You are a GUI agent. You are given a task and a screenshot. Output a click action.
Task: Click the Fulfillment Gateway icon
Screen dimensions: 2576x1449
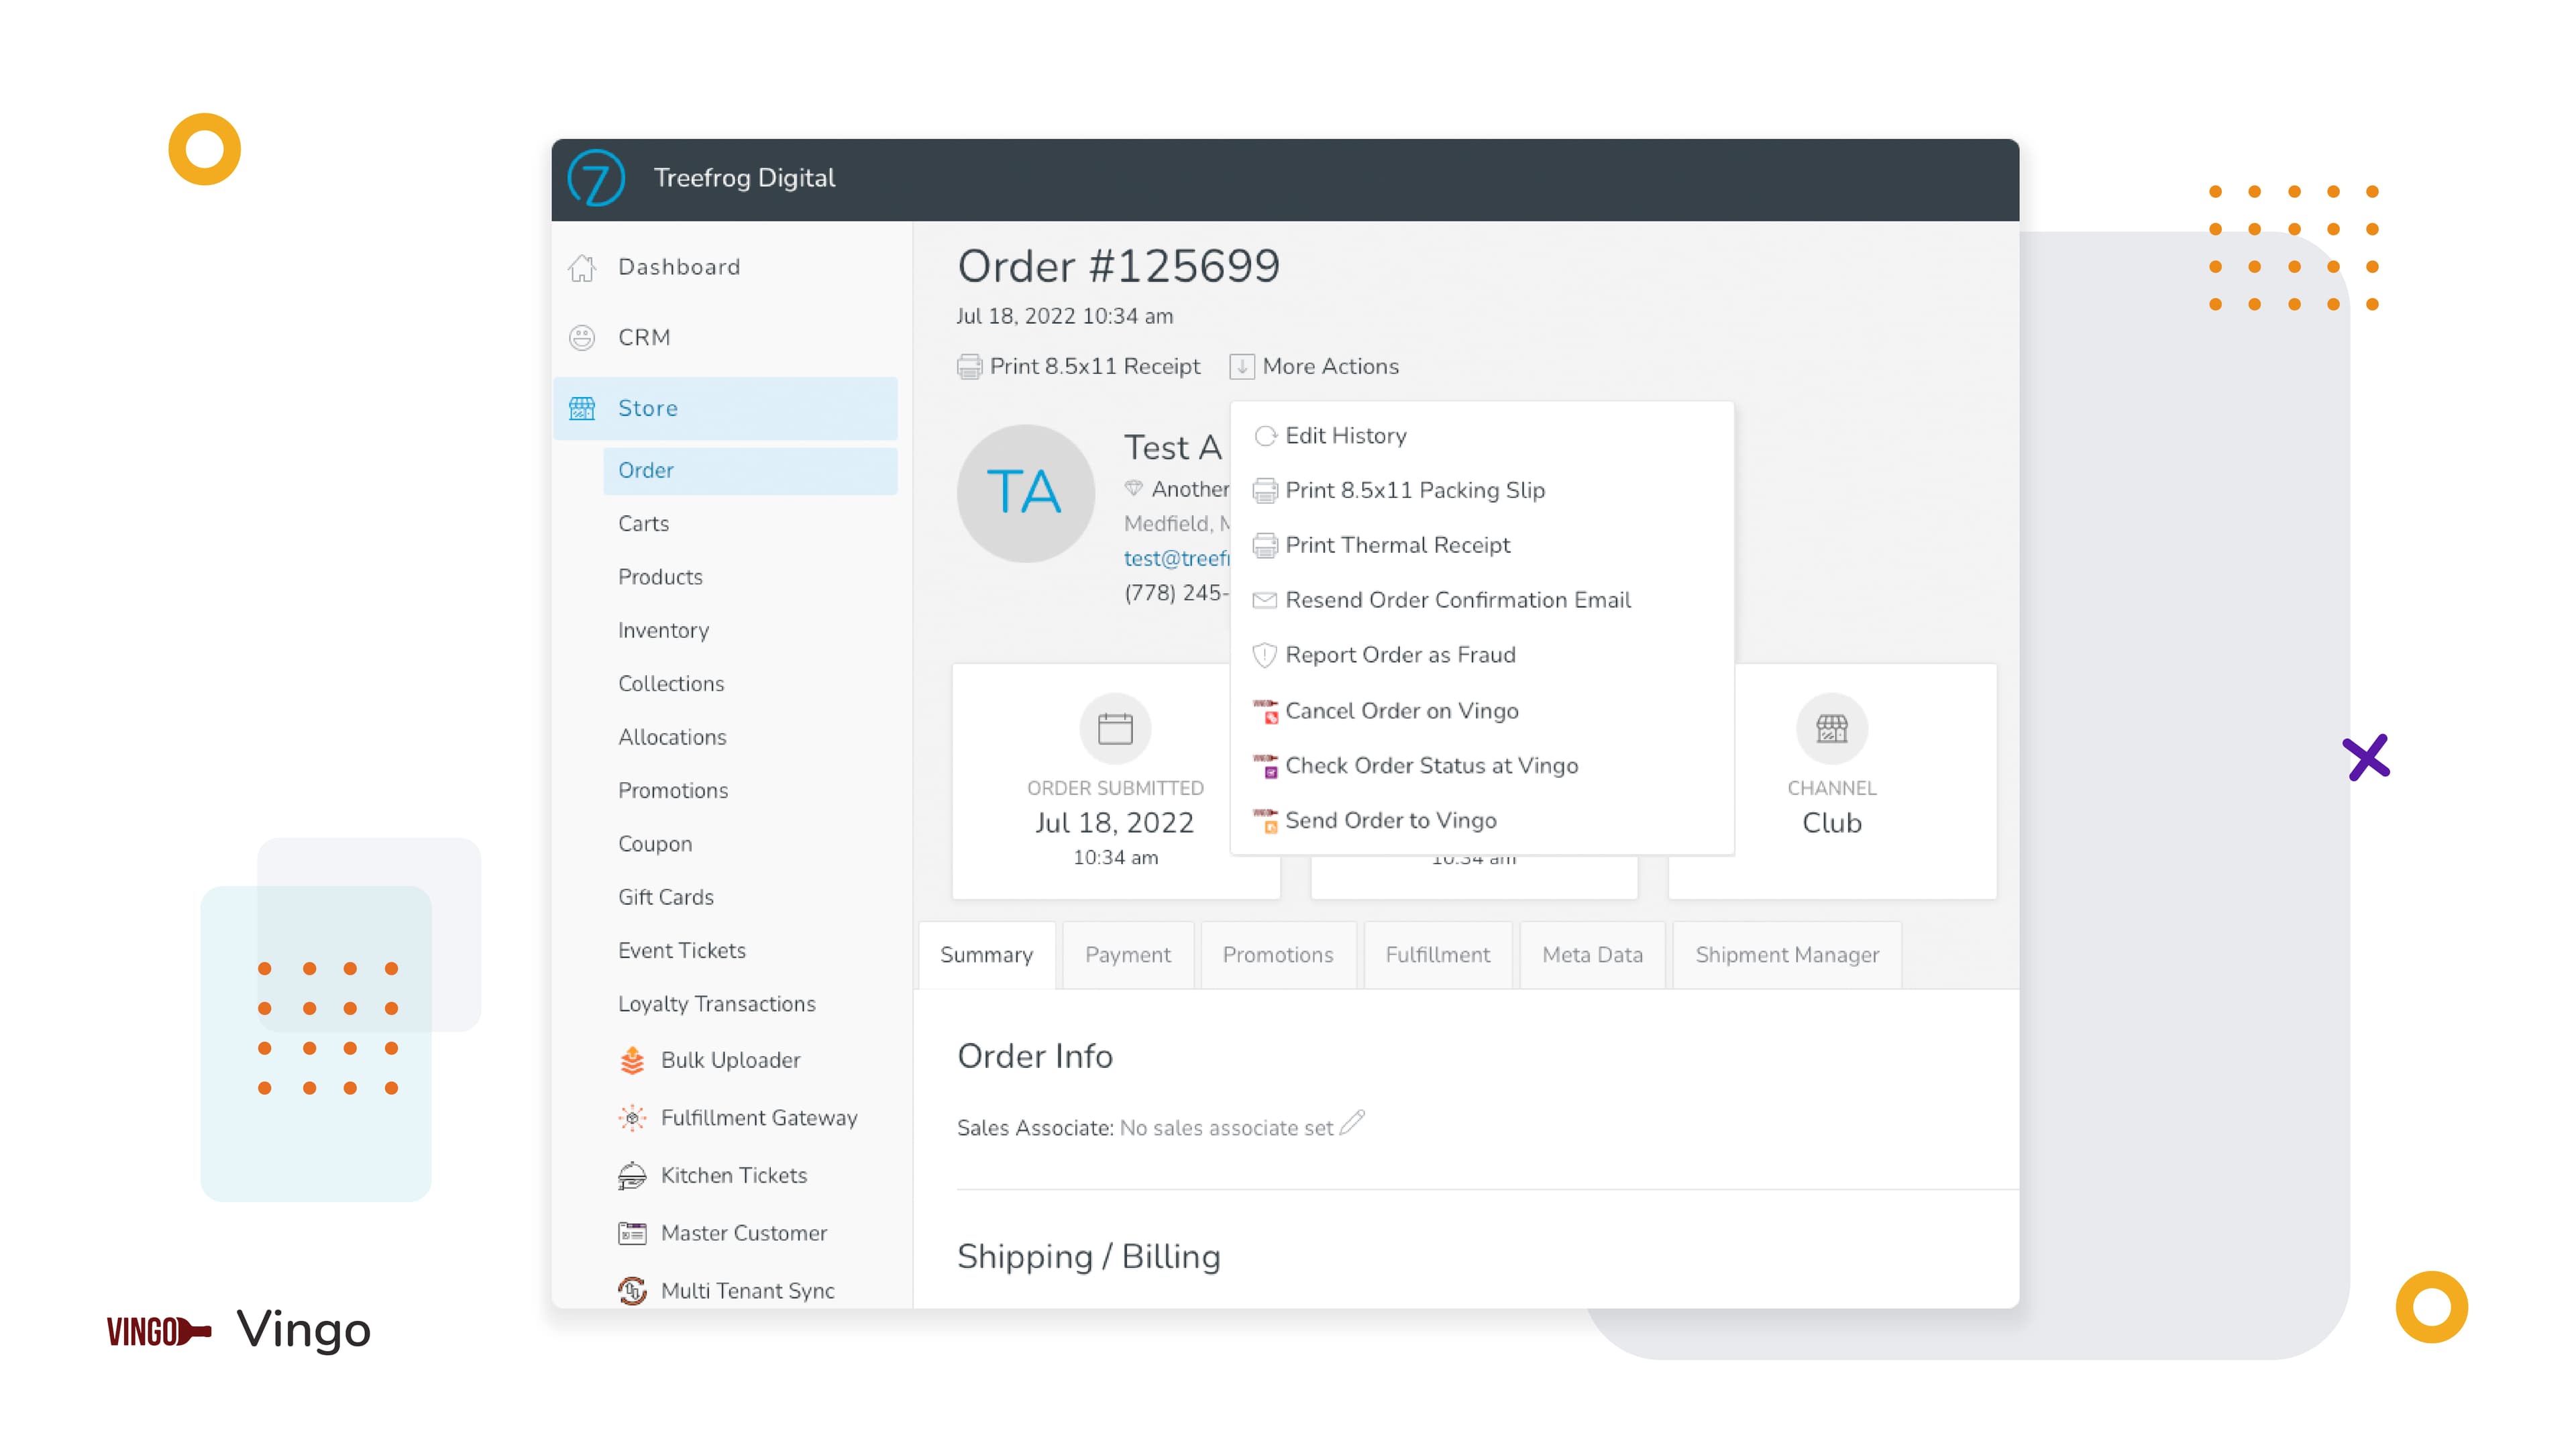coord(632,1118)
